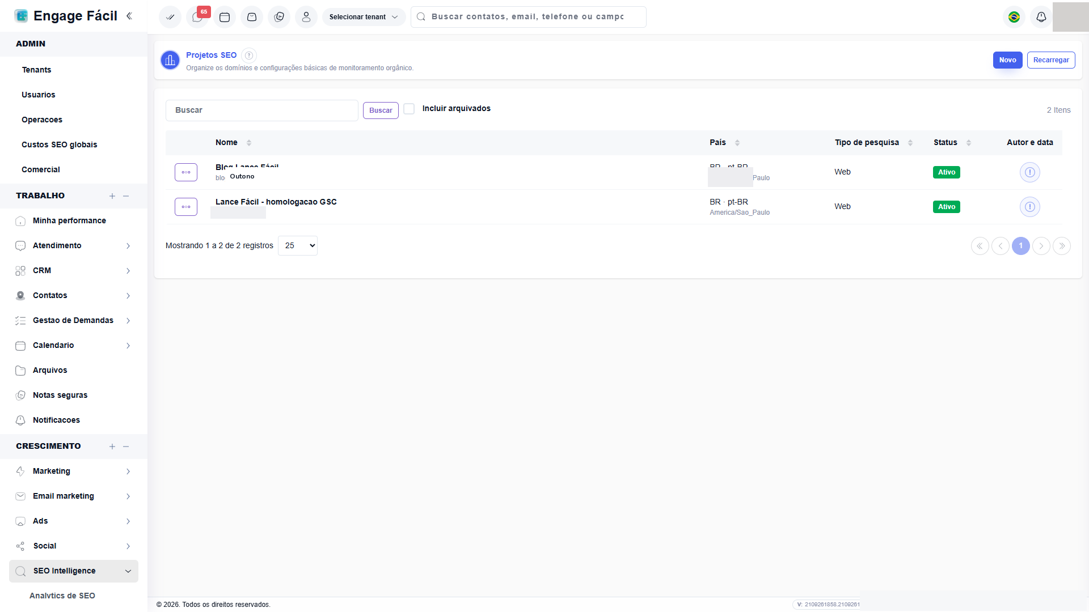
Task: Open Custos SEO globais menu item
Action: 60,144
